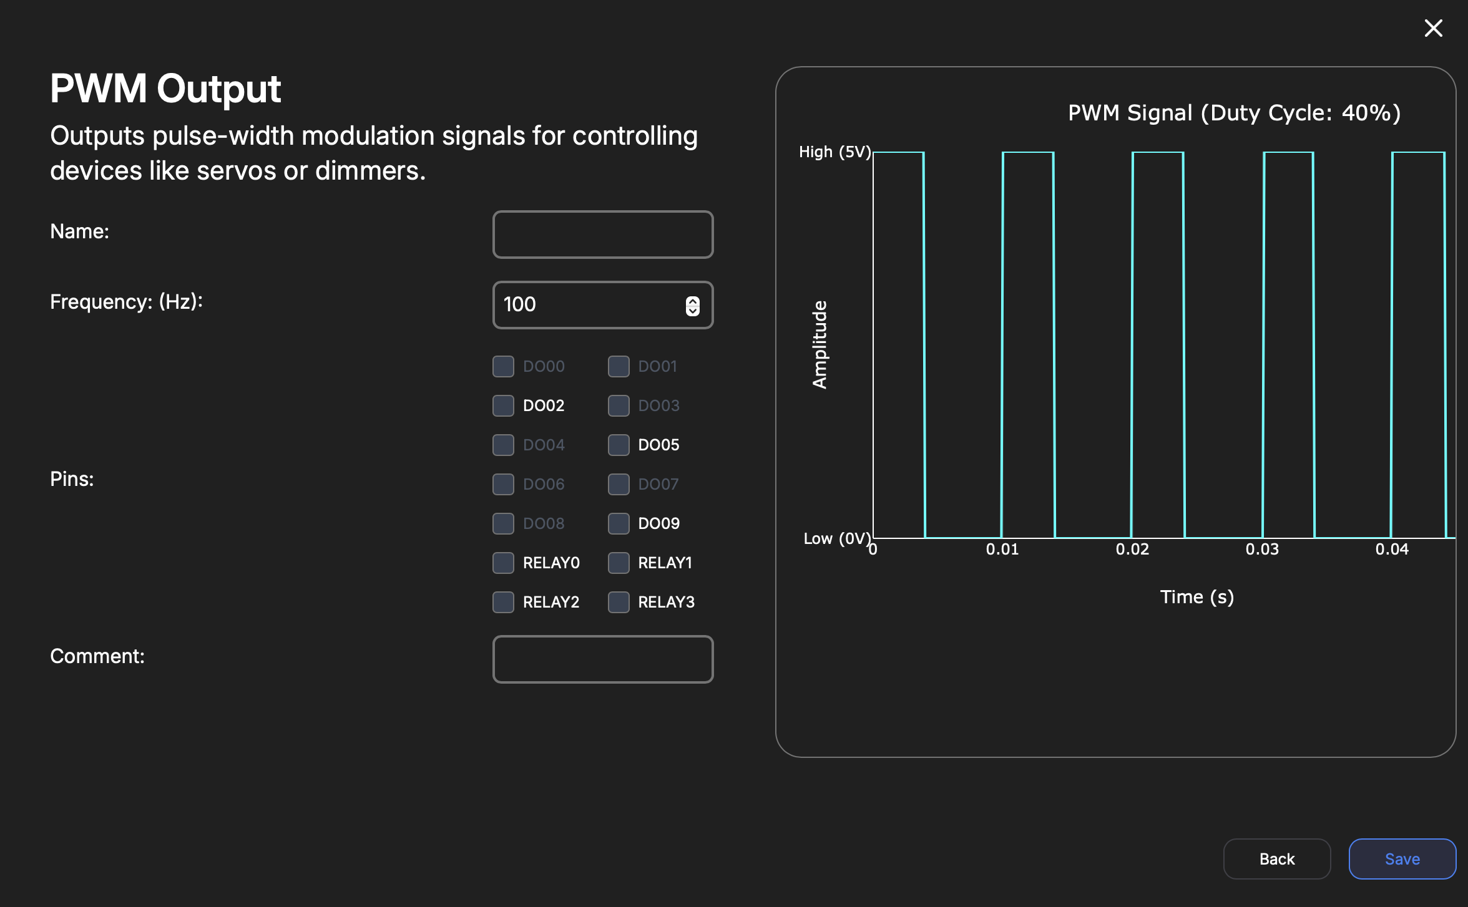Image resolution: width=1468 pixels, height=907 pixels.
Task: Click the greyed-out DO01 checkbox
Action: pos(619,366)
